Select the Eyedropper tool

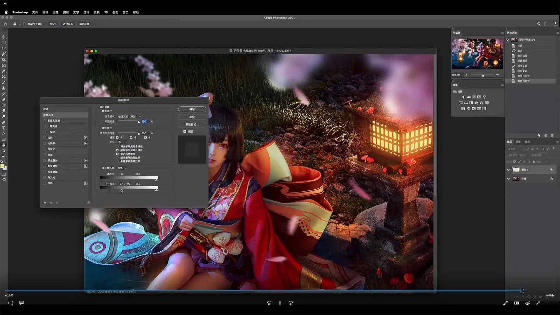4,71
